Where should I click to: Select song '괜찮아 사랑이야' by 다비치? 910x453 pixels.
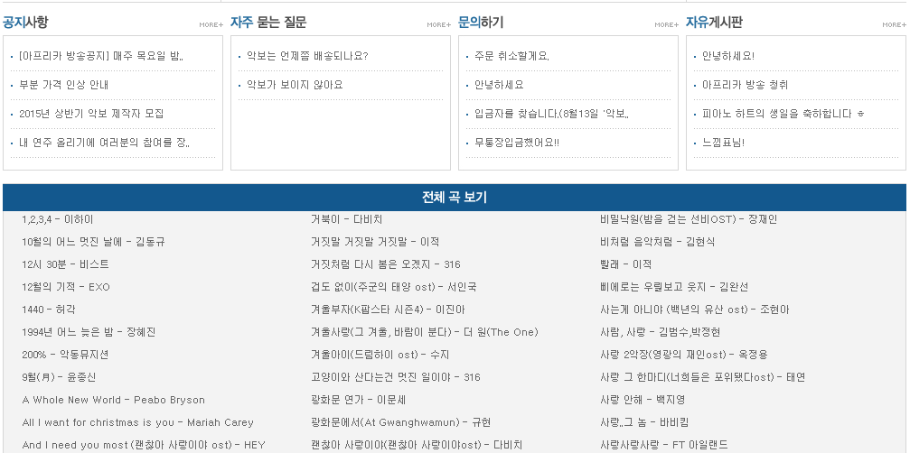tap(417, 446)
